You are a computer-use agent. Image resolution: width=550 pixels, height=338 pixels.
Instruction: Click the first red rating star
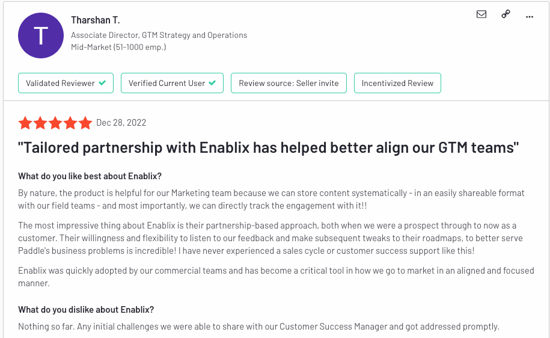(25, 123)
